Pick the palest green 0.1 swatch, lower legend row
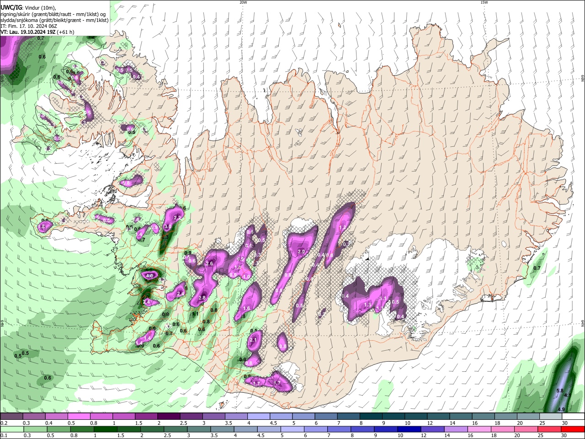 [12, 429]
